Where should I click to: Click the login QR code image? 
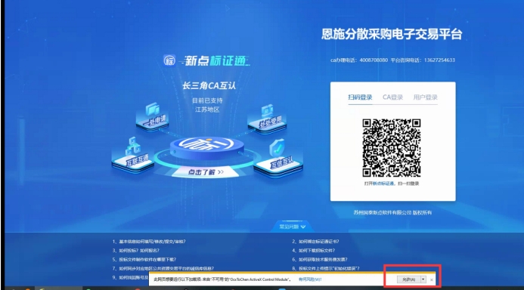(x=392, y=148)
